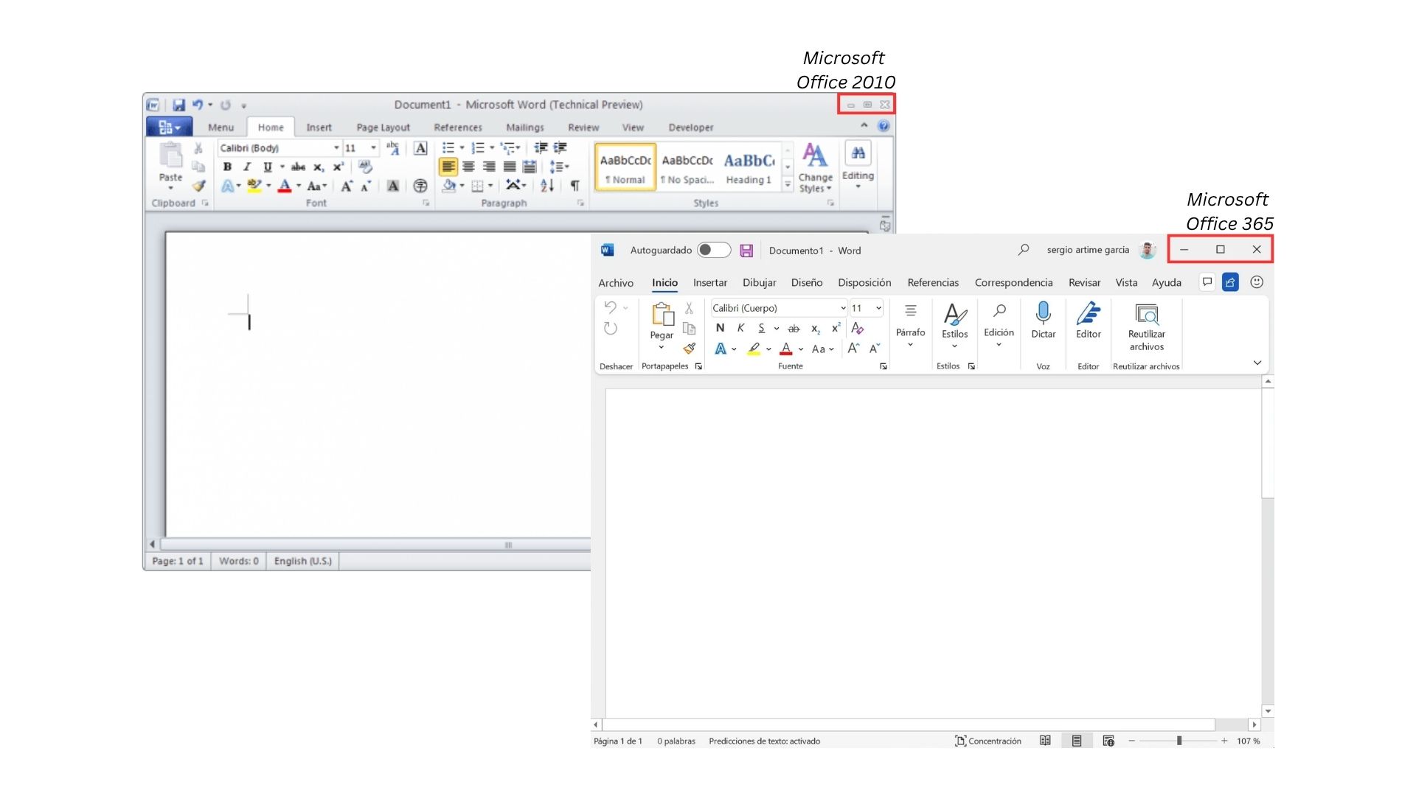Open the Calibri (Cuerpo) font dropdown
Image resolution: width=1416 pixels, height=796 pixels.
click(843, 308)
